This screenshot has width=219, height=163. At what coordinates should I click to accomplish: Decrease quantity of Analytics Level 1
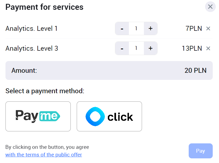(122, 29)
